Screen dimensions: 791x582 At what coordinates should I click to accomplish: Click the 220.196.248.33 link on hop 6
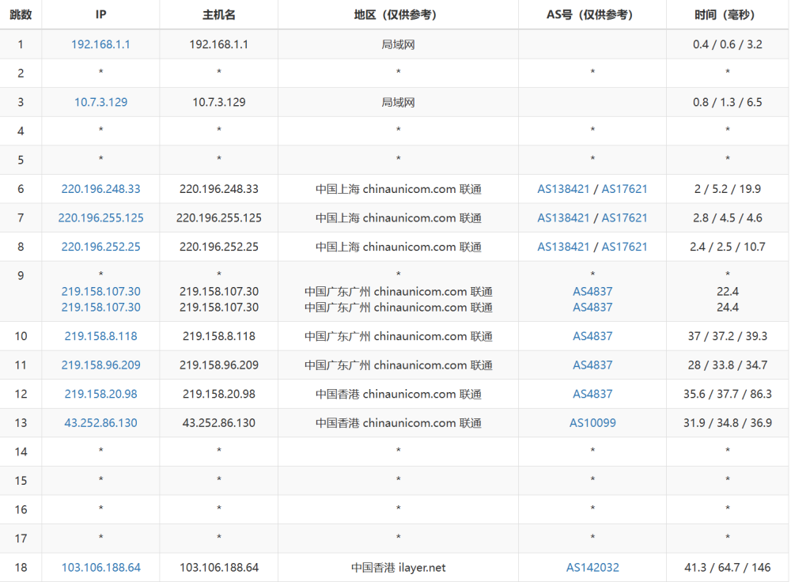(x=100, y=188)
